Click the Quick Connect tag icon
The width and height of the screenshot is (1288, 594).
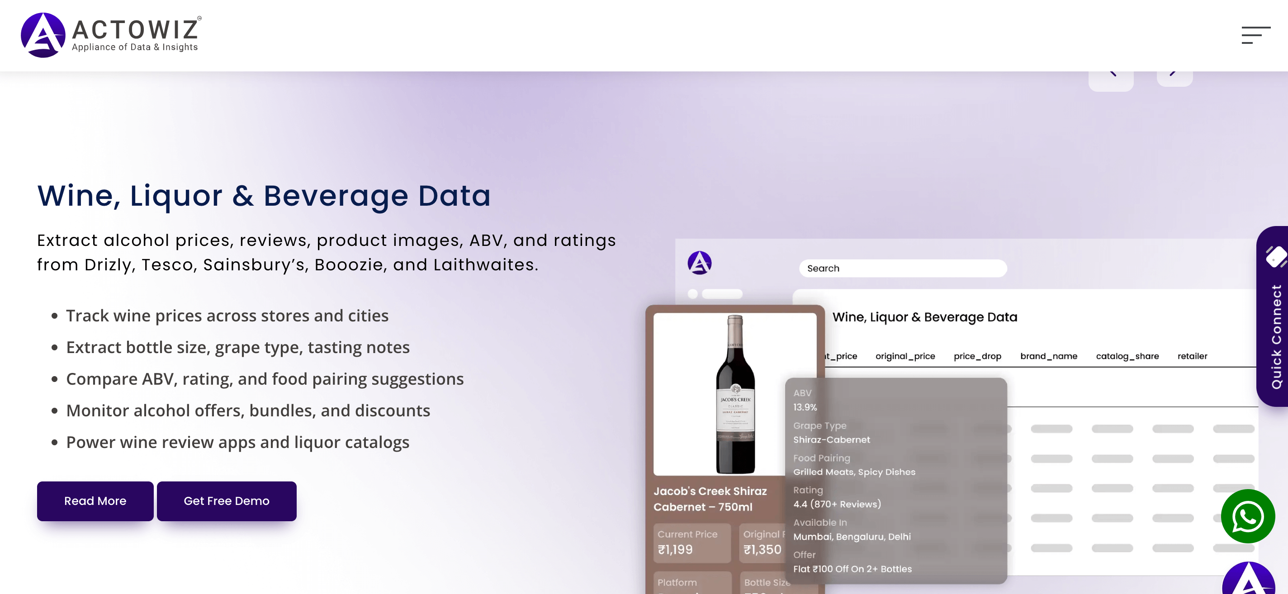(1275, 257)
